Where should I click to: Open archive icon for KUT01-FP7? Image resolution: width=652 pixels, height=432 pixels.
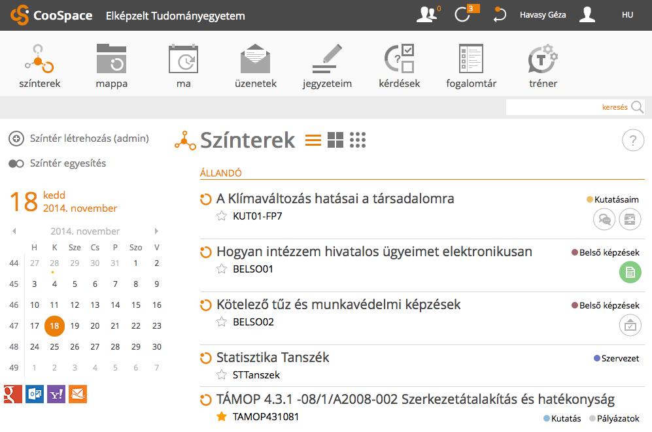[630, 219]
